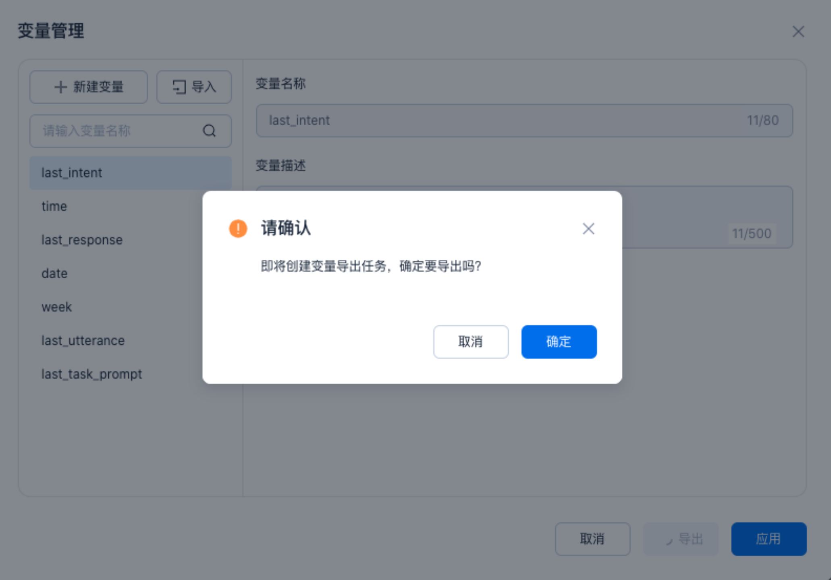The height and width of the screenshot is (580, 831).
Task: Click the 应用 apply button
Action: pos(769,539)
